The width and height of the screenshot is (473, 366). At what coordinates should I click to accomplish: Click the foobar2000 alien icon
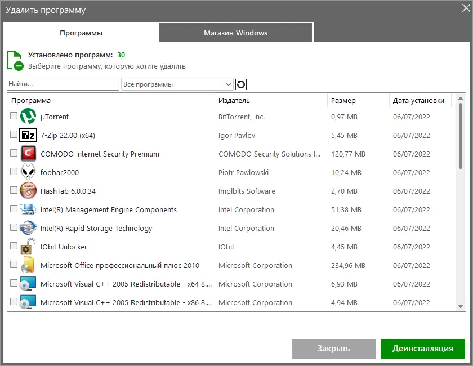click(x=28, y=172)
